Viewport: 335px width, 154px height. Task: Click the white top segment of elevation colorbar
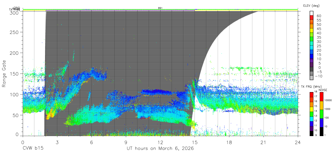click(311, 13)
